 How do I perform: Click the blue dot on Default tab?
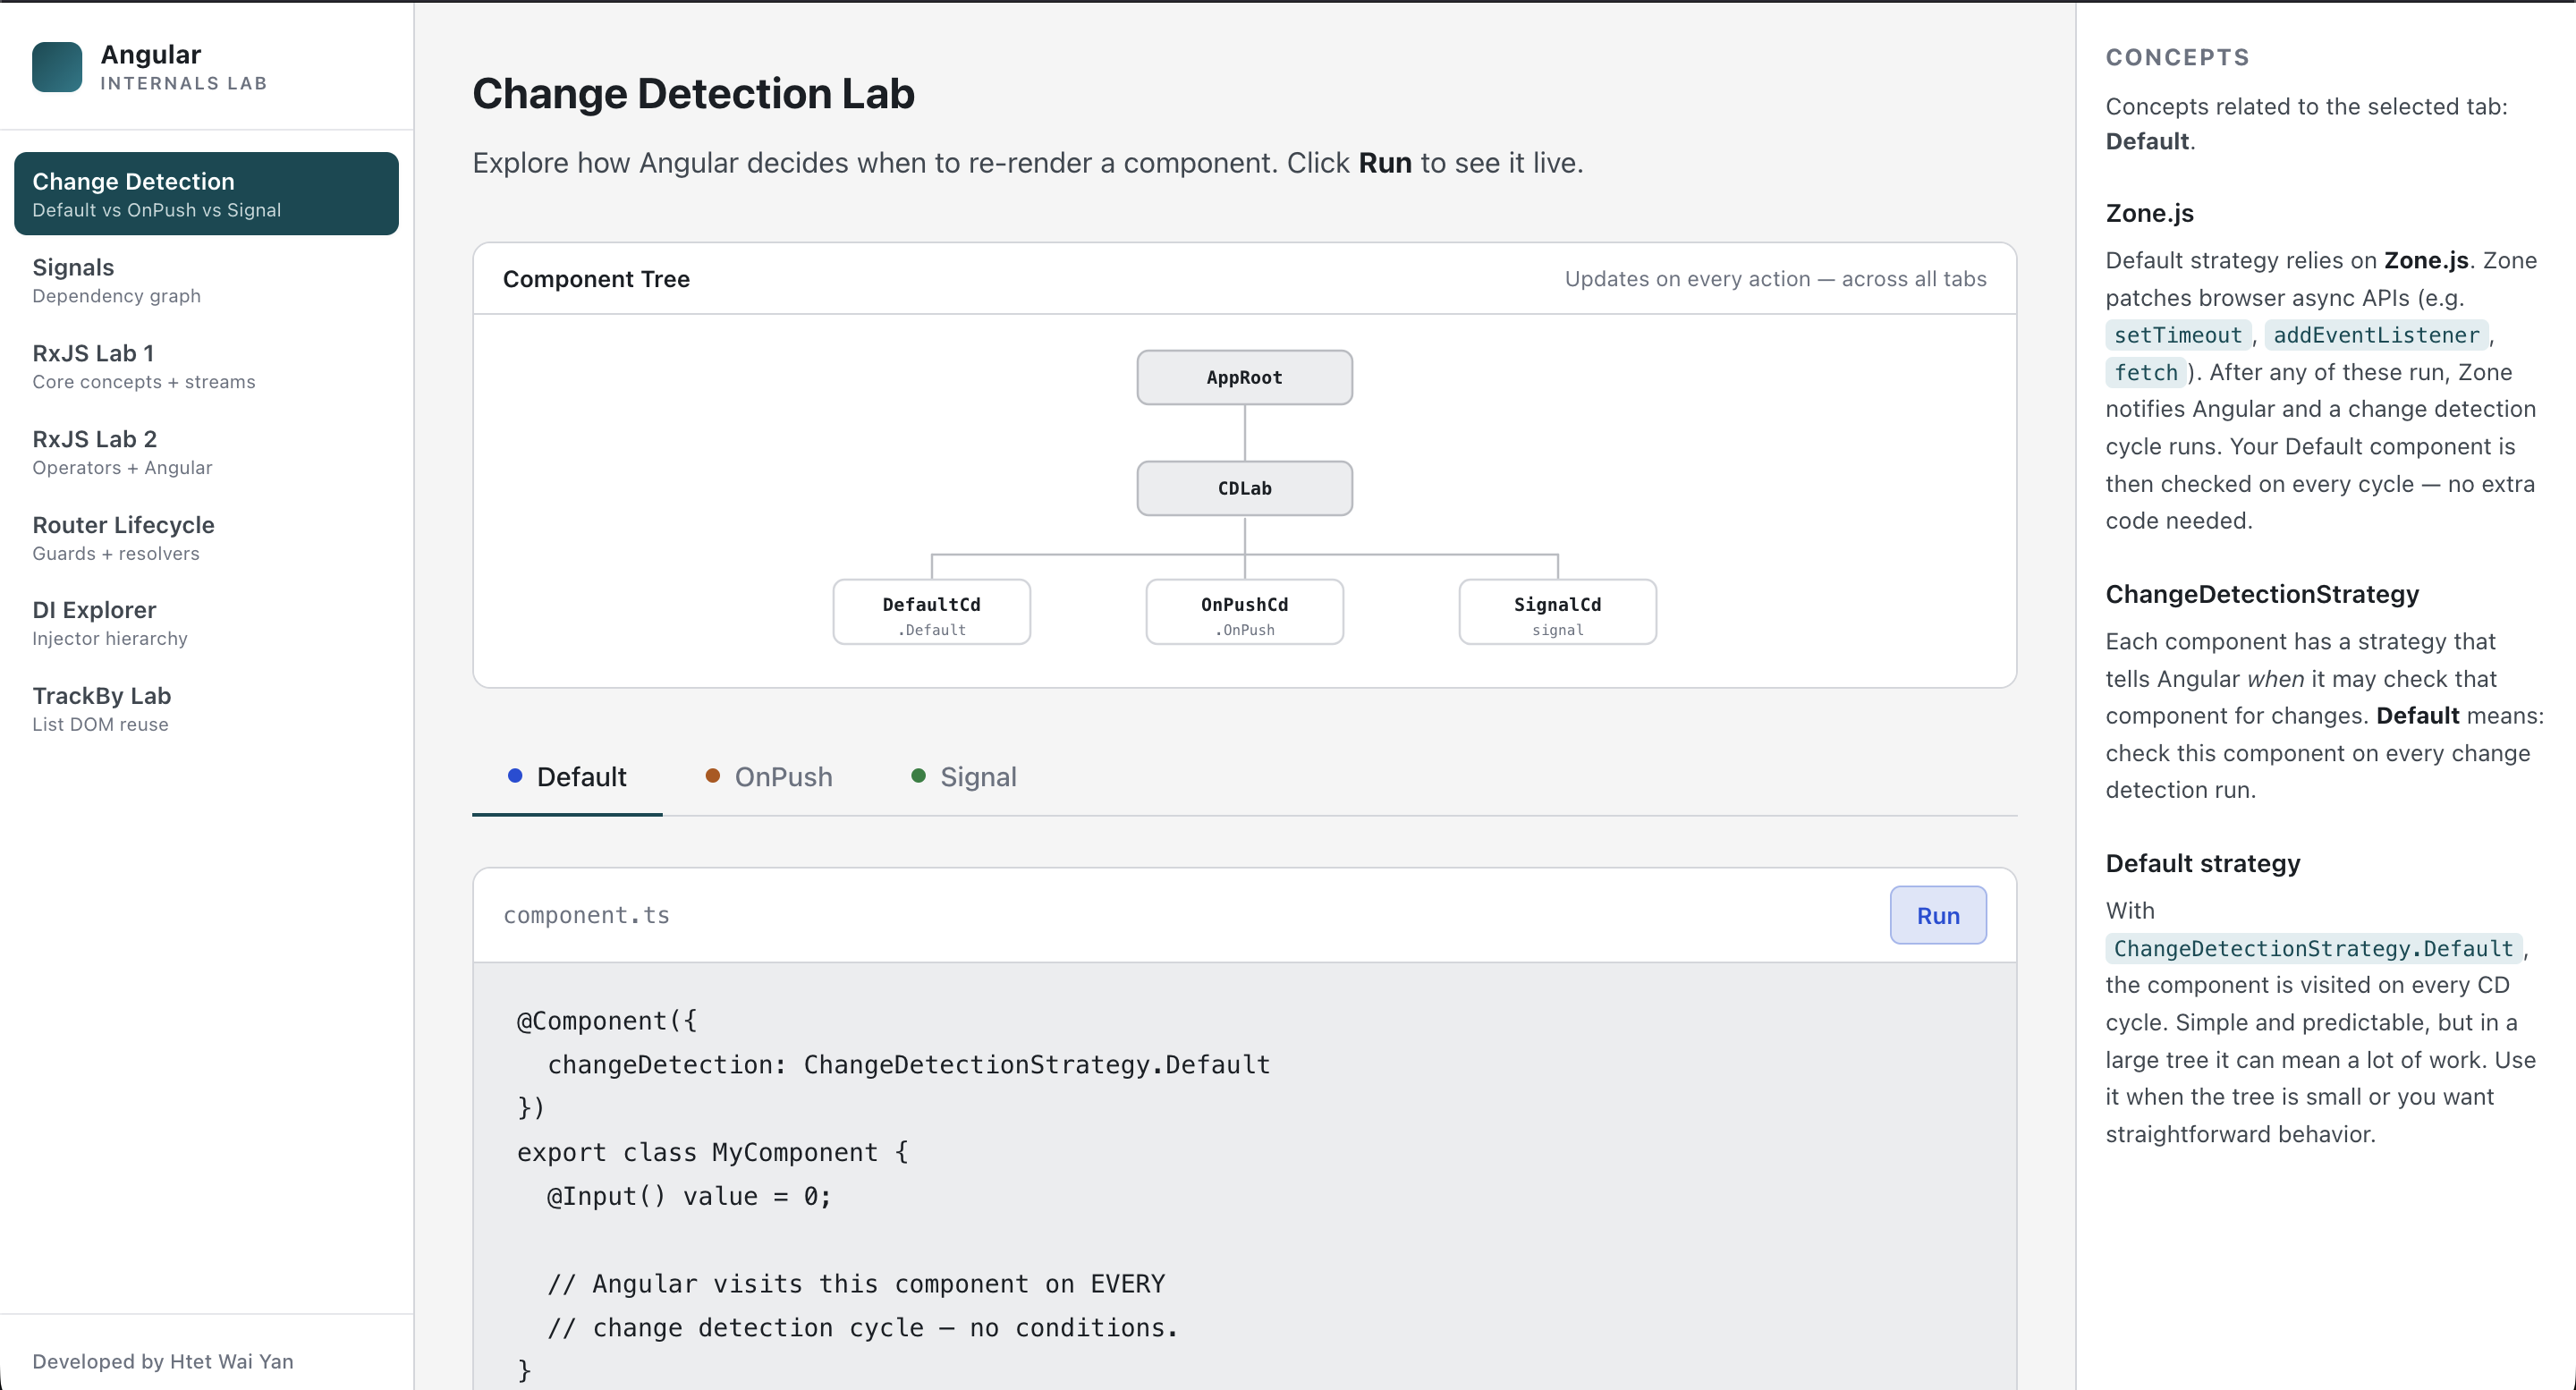click(515, 776)
